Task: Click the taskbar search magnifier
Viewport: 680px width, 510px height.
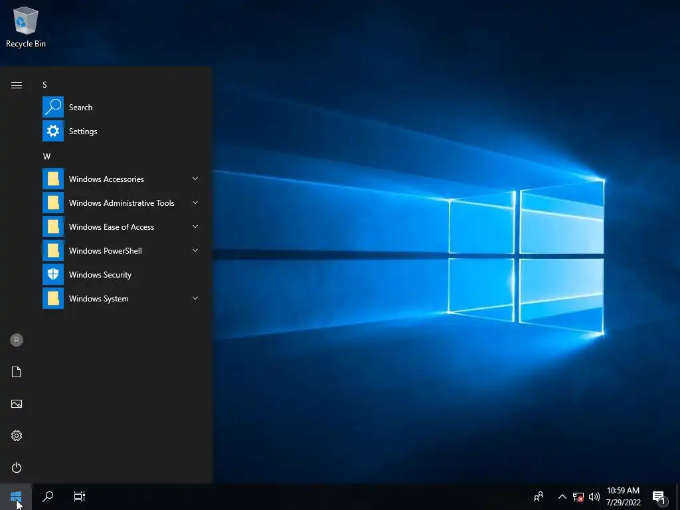Action: (x=48, y=497)
